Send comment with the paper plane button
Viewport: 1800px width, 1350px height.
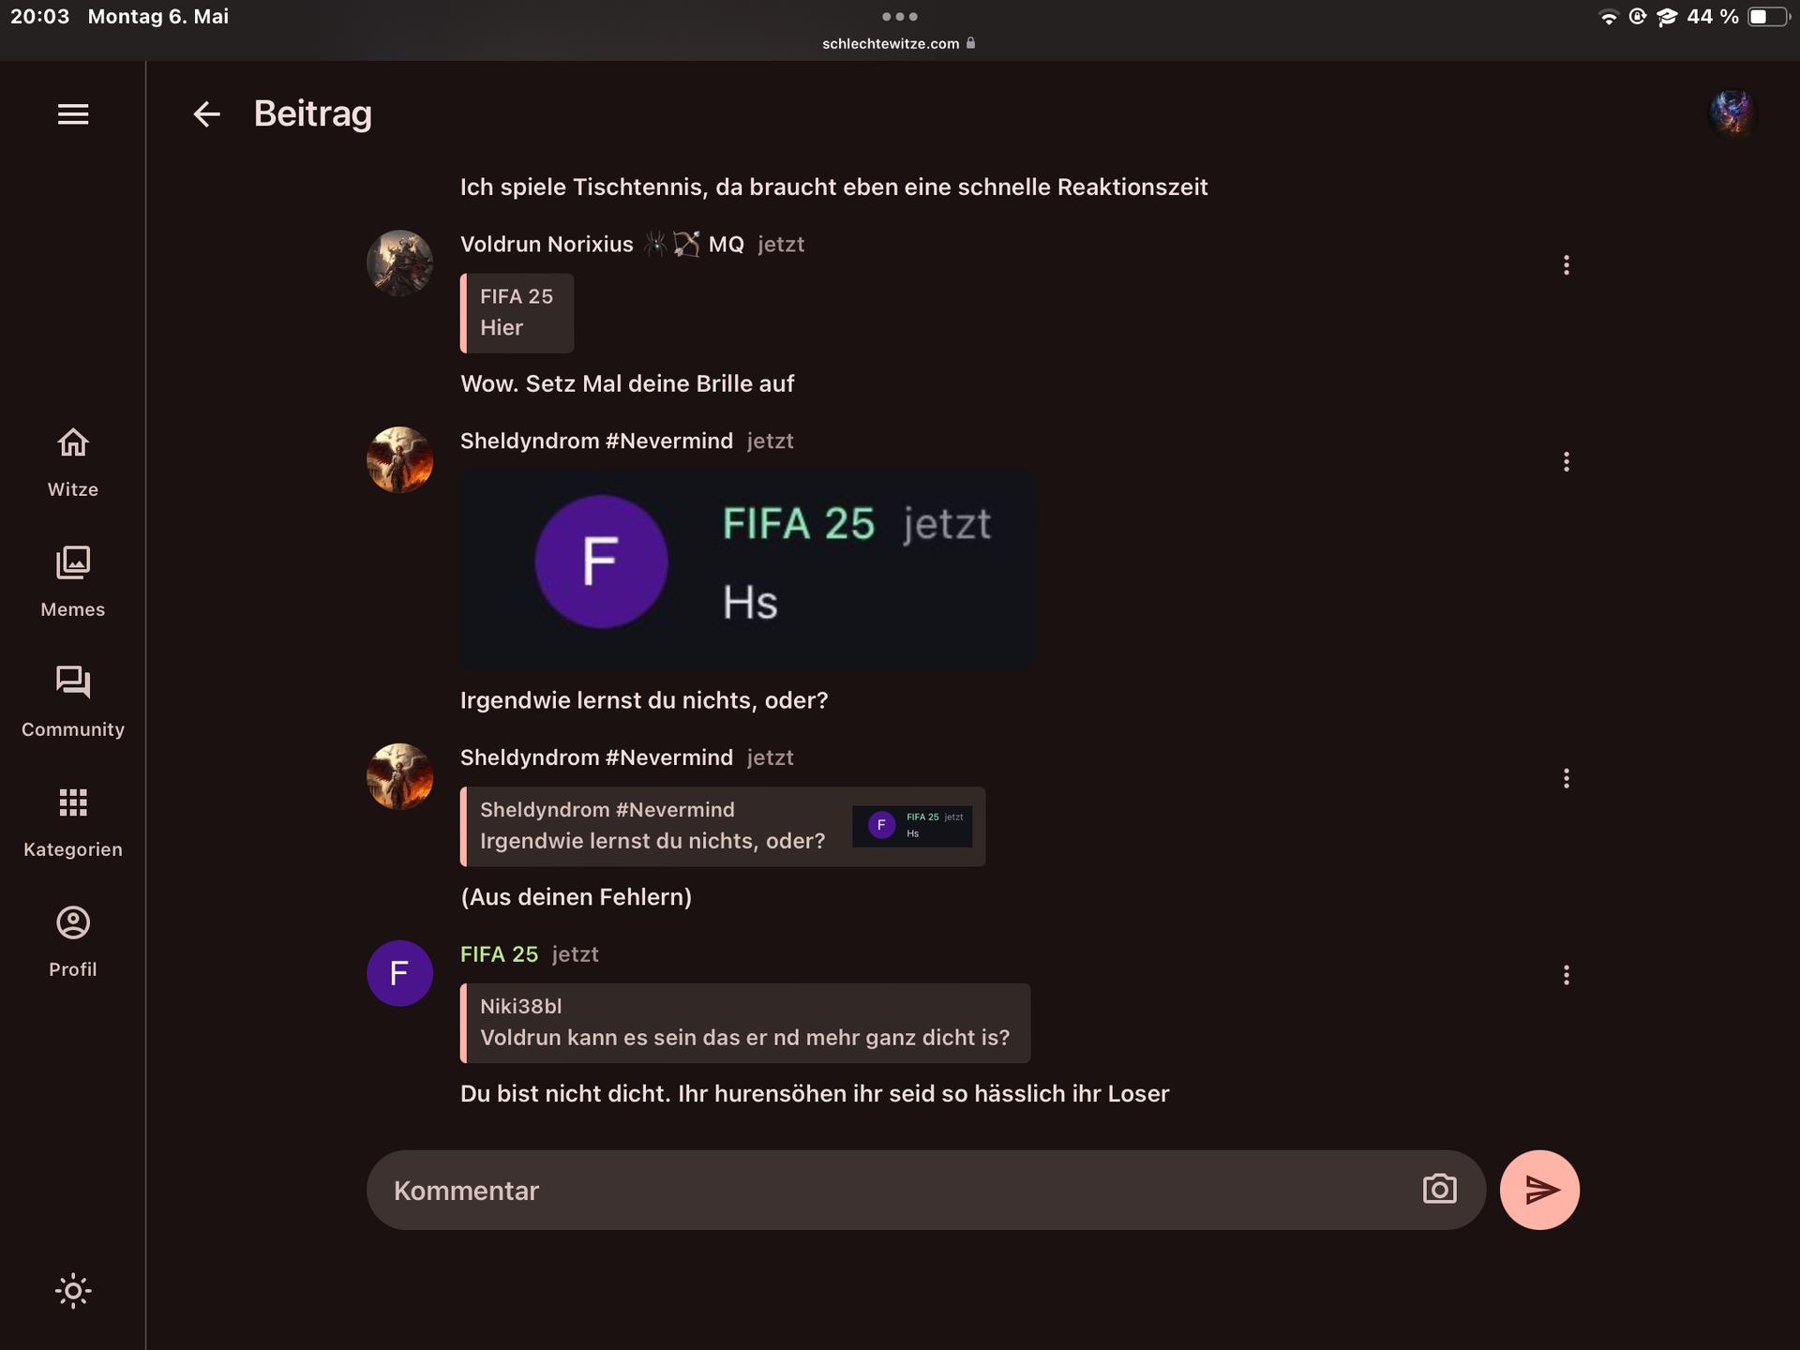point(1539,1190)
